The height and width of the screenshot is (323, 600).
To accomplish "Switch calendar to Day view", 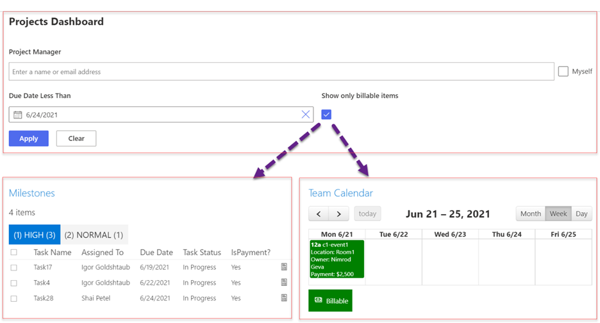I will [x=581, y=213].
